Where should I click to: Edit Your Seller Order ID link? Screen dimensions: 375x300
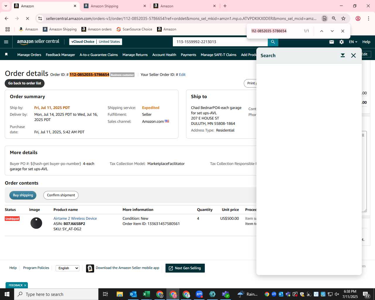[182, 75]
